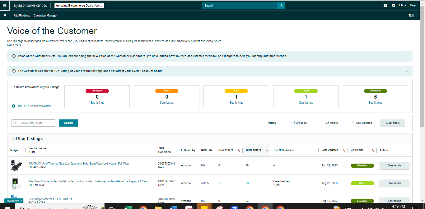Click the Learn more link
This screenshot has height=209, width=425.
click(x=14, y=45)
